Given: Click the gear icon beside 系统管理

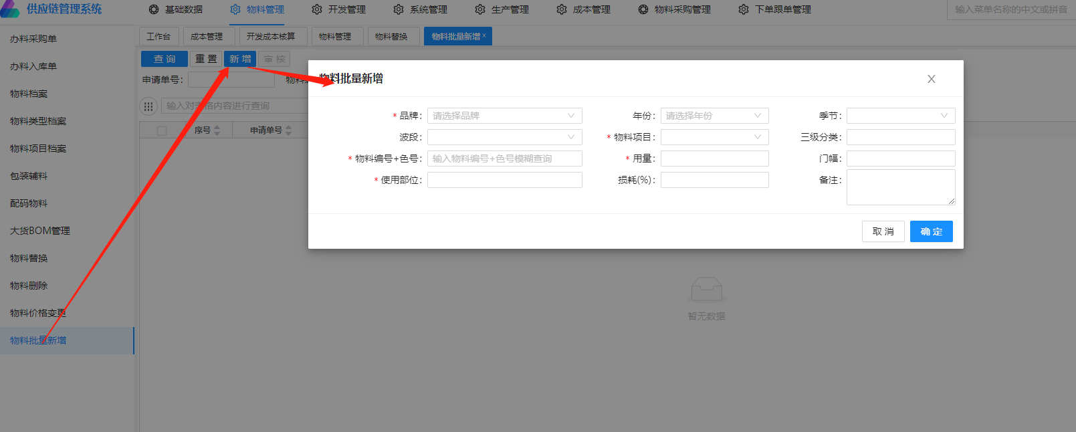Looking at the screenshot, I should click(x=399, y=9).
